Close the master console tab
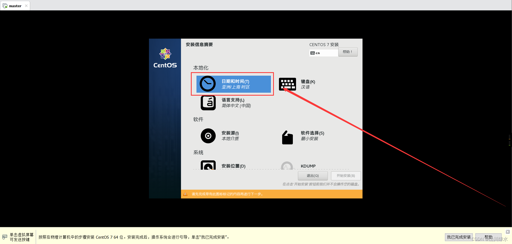Screen dimensions: 512x244 click(26, 6)
